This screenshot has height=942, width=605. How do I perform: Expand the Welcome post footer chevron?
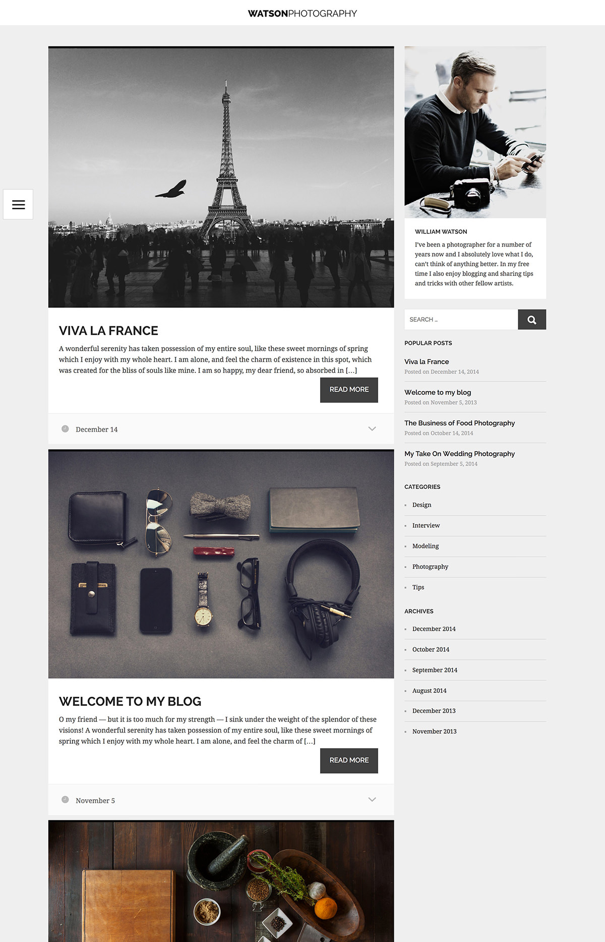pyautogui.click(x=372, y=800)
